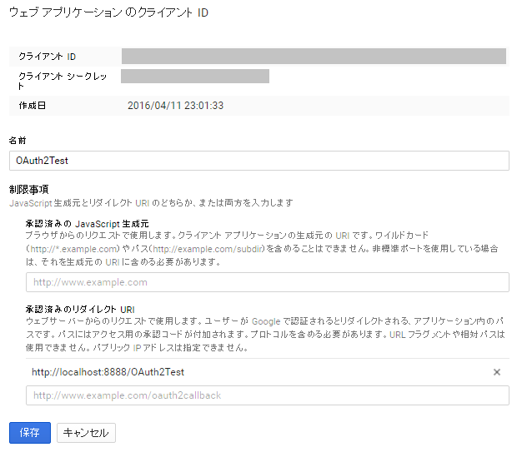Click the redacted クライアント ID value

click(x=314, y=57)
